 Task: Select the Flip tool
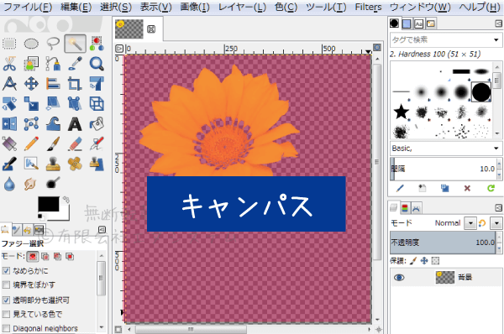coord(9,123)
